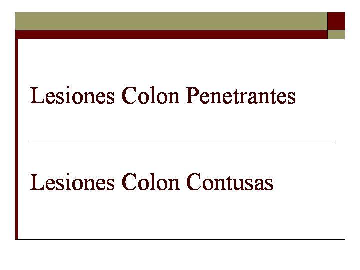Click the capital C of Contusas
360x270 pixels.
[x=193, y=182]
